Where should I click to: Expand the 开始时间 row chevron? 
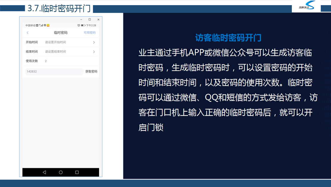click(x=94, y=42)
